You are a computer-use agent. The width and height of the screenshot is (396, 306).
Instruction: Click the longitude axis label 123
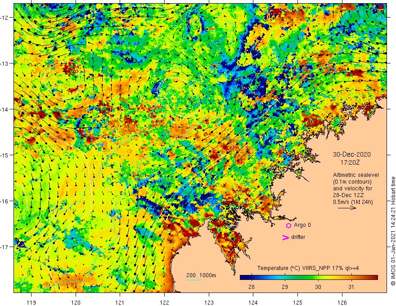pos(209,302)
